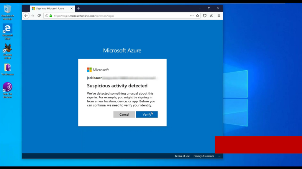Viewport: 302px width, 169px height.
Task: Maximize the browser window
Action: [x=209, y=8]
